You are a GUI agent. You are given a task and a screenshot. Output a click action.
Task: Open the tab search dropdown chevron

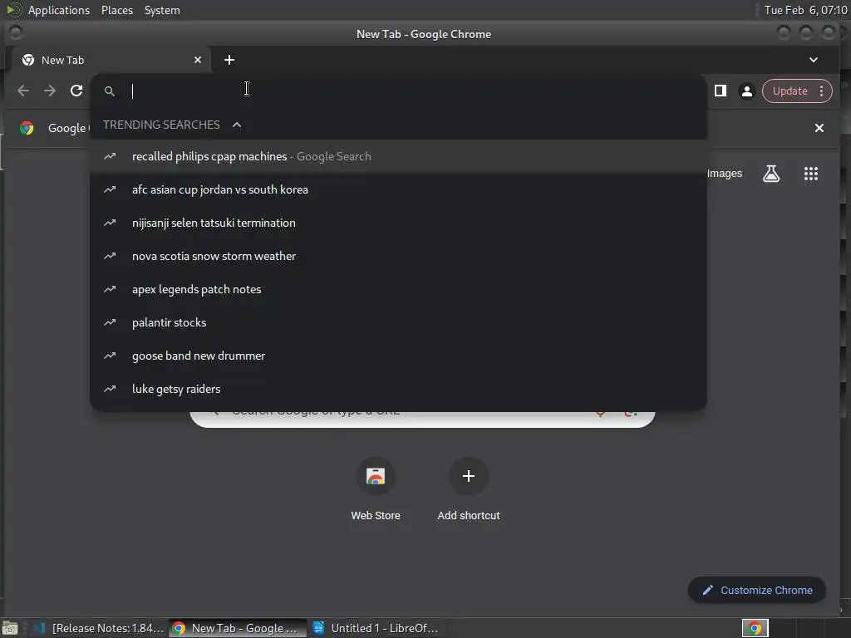[813, 60]
